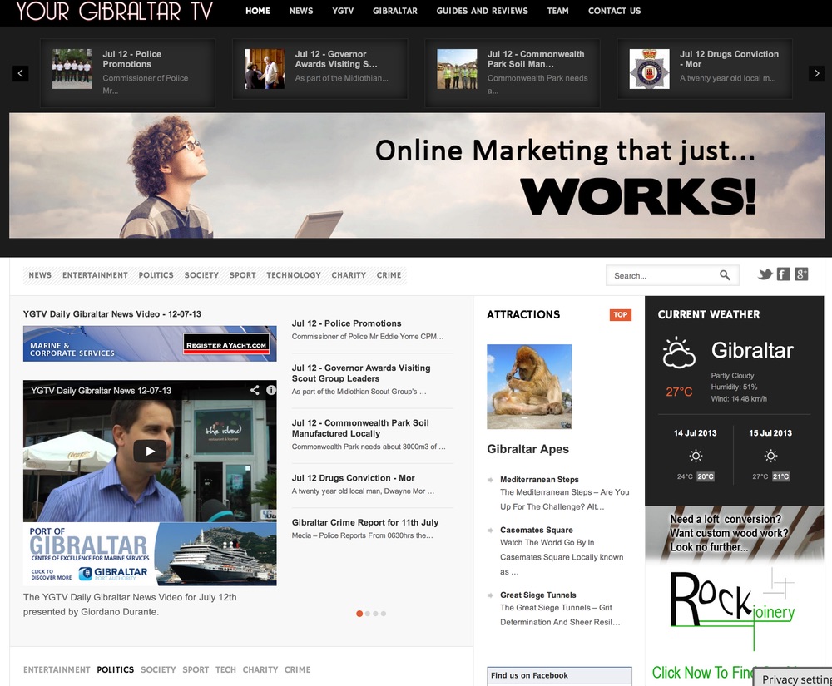
Task: Open the Great Siege Tunnels attraction link
Action: (538, 595)
